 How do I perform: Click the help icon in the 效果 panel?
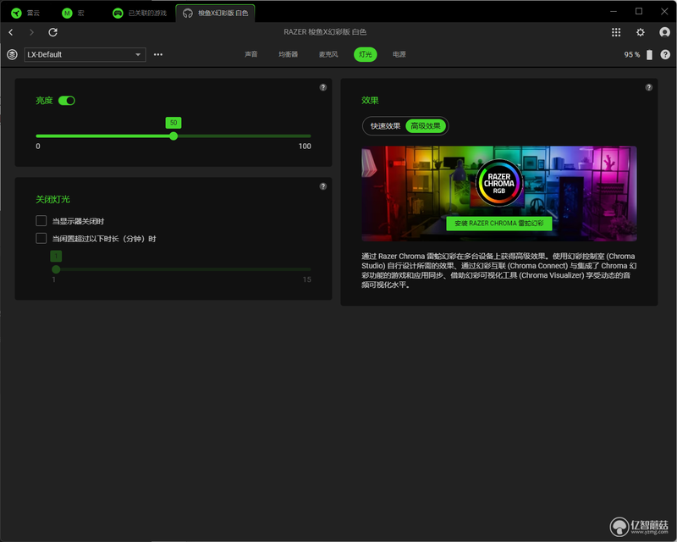pos(648,87)
